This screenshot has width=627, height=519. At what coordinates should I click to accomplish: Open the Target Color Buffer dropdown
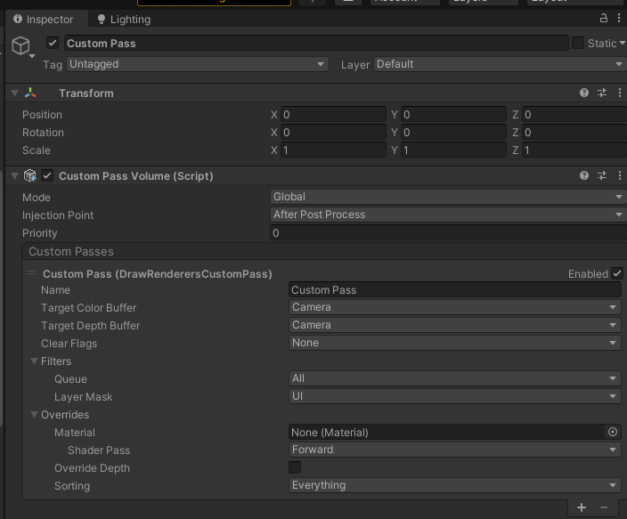[454, 307]
